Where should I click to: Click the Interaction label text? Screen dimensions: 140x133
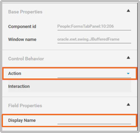click(19, 86)
